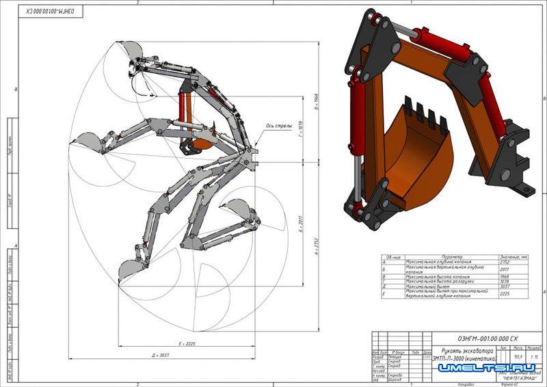Click the 'Значение, мм' table column header

(x=511, y=257)
